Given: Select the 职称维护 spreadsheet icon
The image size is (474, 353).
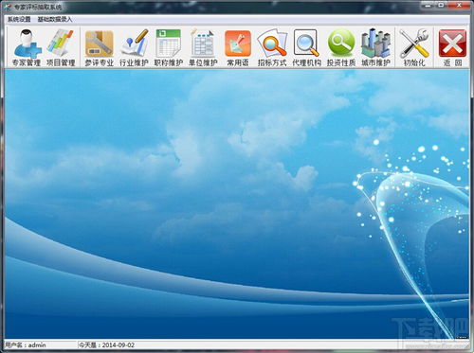Looking at the screenshot, I should (169, 47).
